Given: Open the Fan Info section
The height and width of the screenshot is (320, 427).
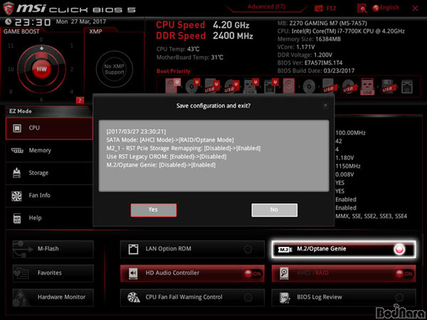Looking at the screenshot, I should 49,196.
